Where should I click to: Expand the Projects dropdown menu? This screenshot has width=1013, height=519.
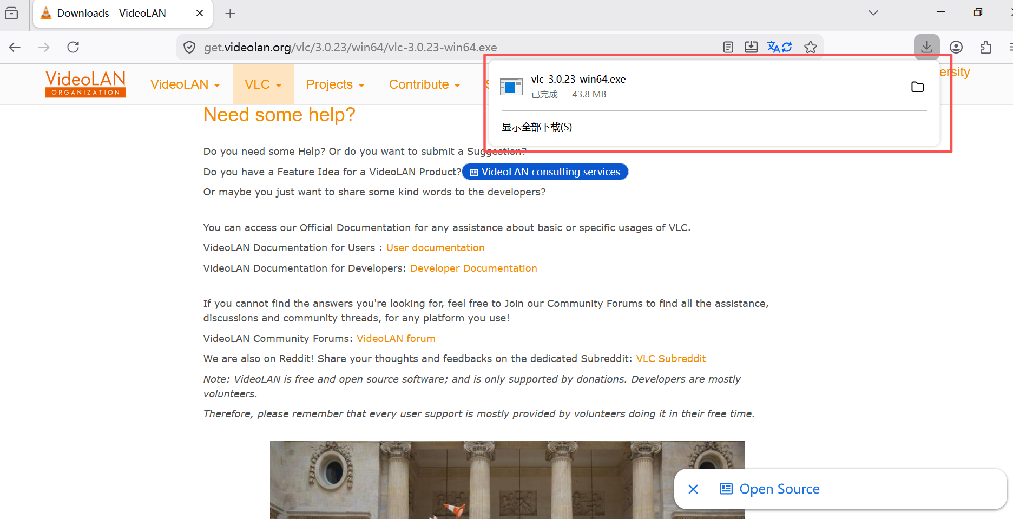click(335, 84)
